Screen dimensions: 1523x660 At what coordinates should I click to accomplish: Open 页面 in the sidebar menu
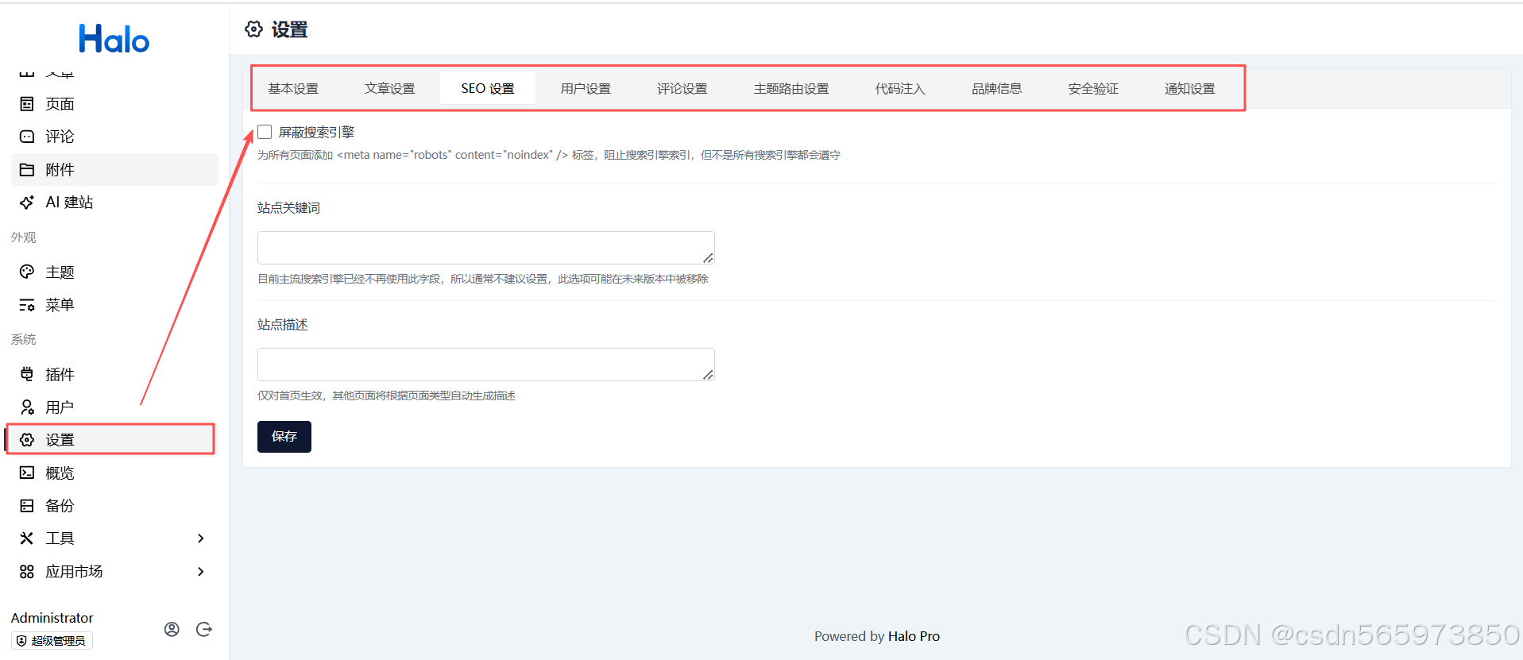pos(114,104)
